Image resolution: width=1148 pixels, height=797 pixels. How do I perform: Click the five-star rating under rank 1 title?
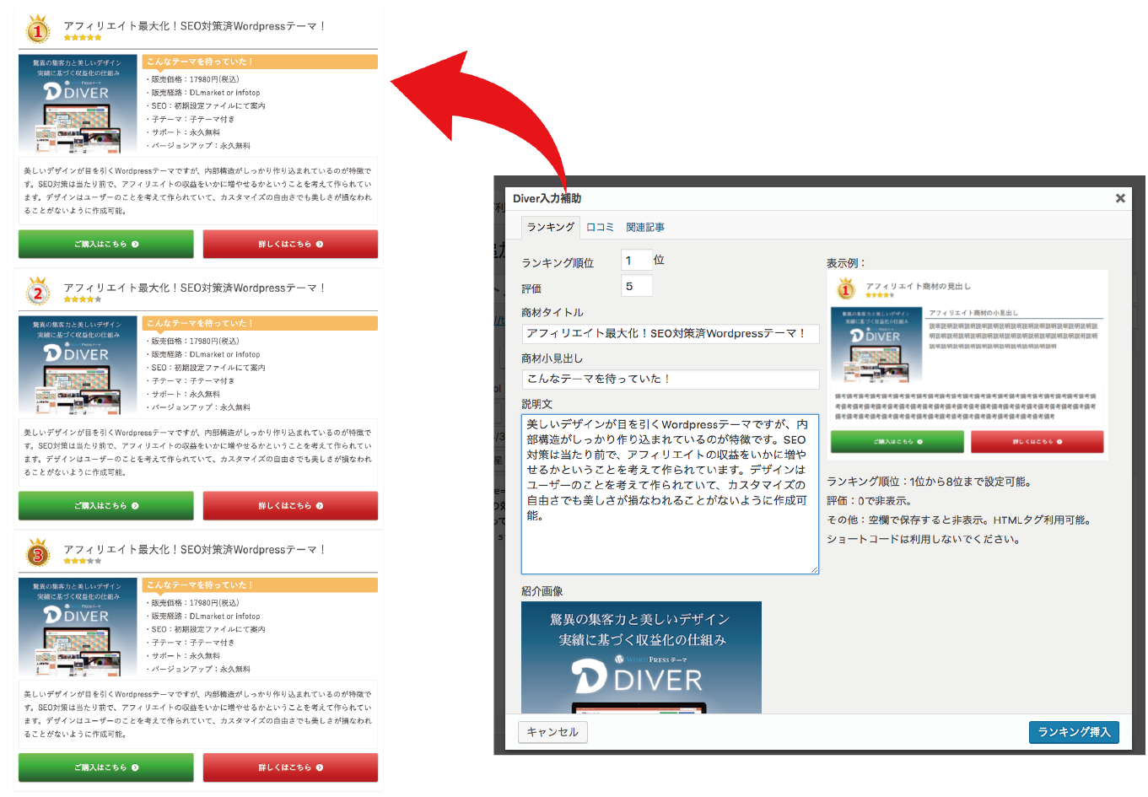click(83, 38)
